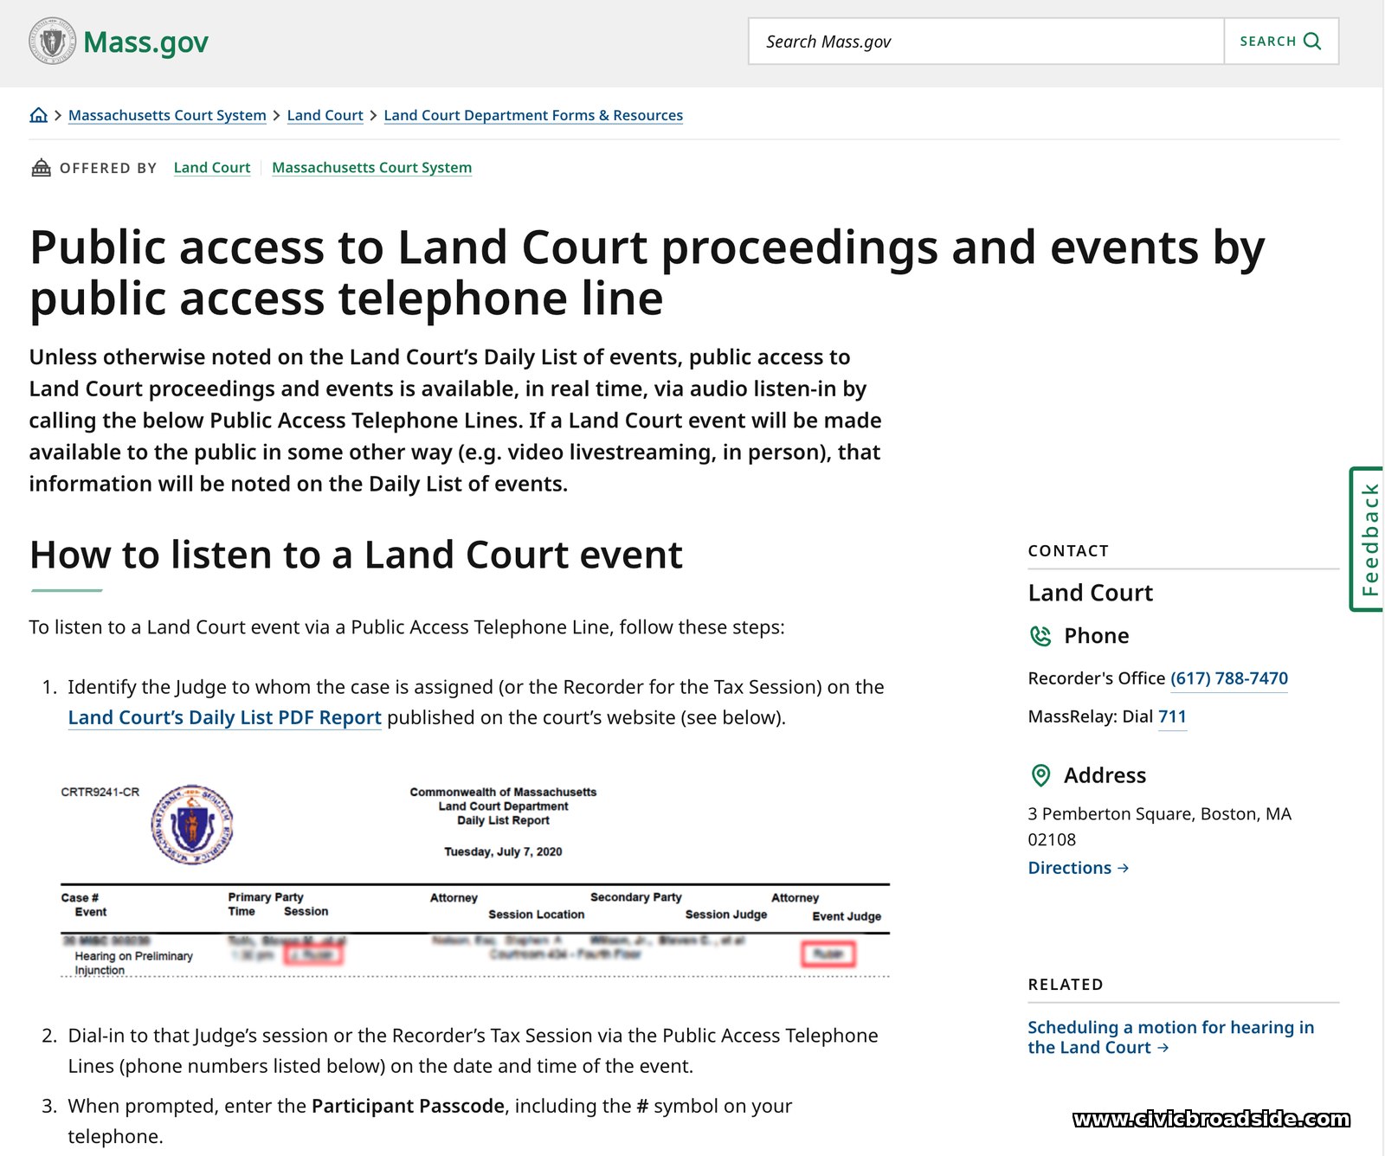Go to Massachusetts Court System breadcrumb

coord(167,115)
